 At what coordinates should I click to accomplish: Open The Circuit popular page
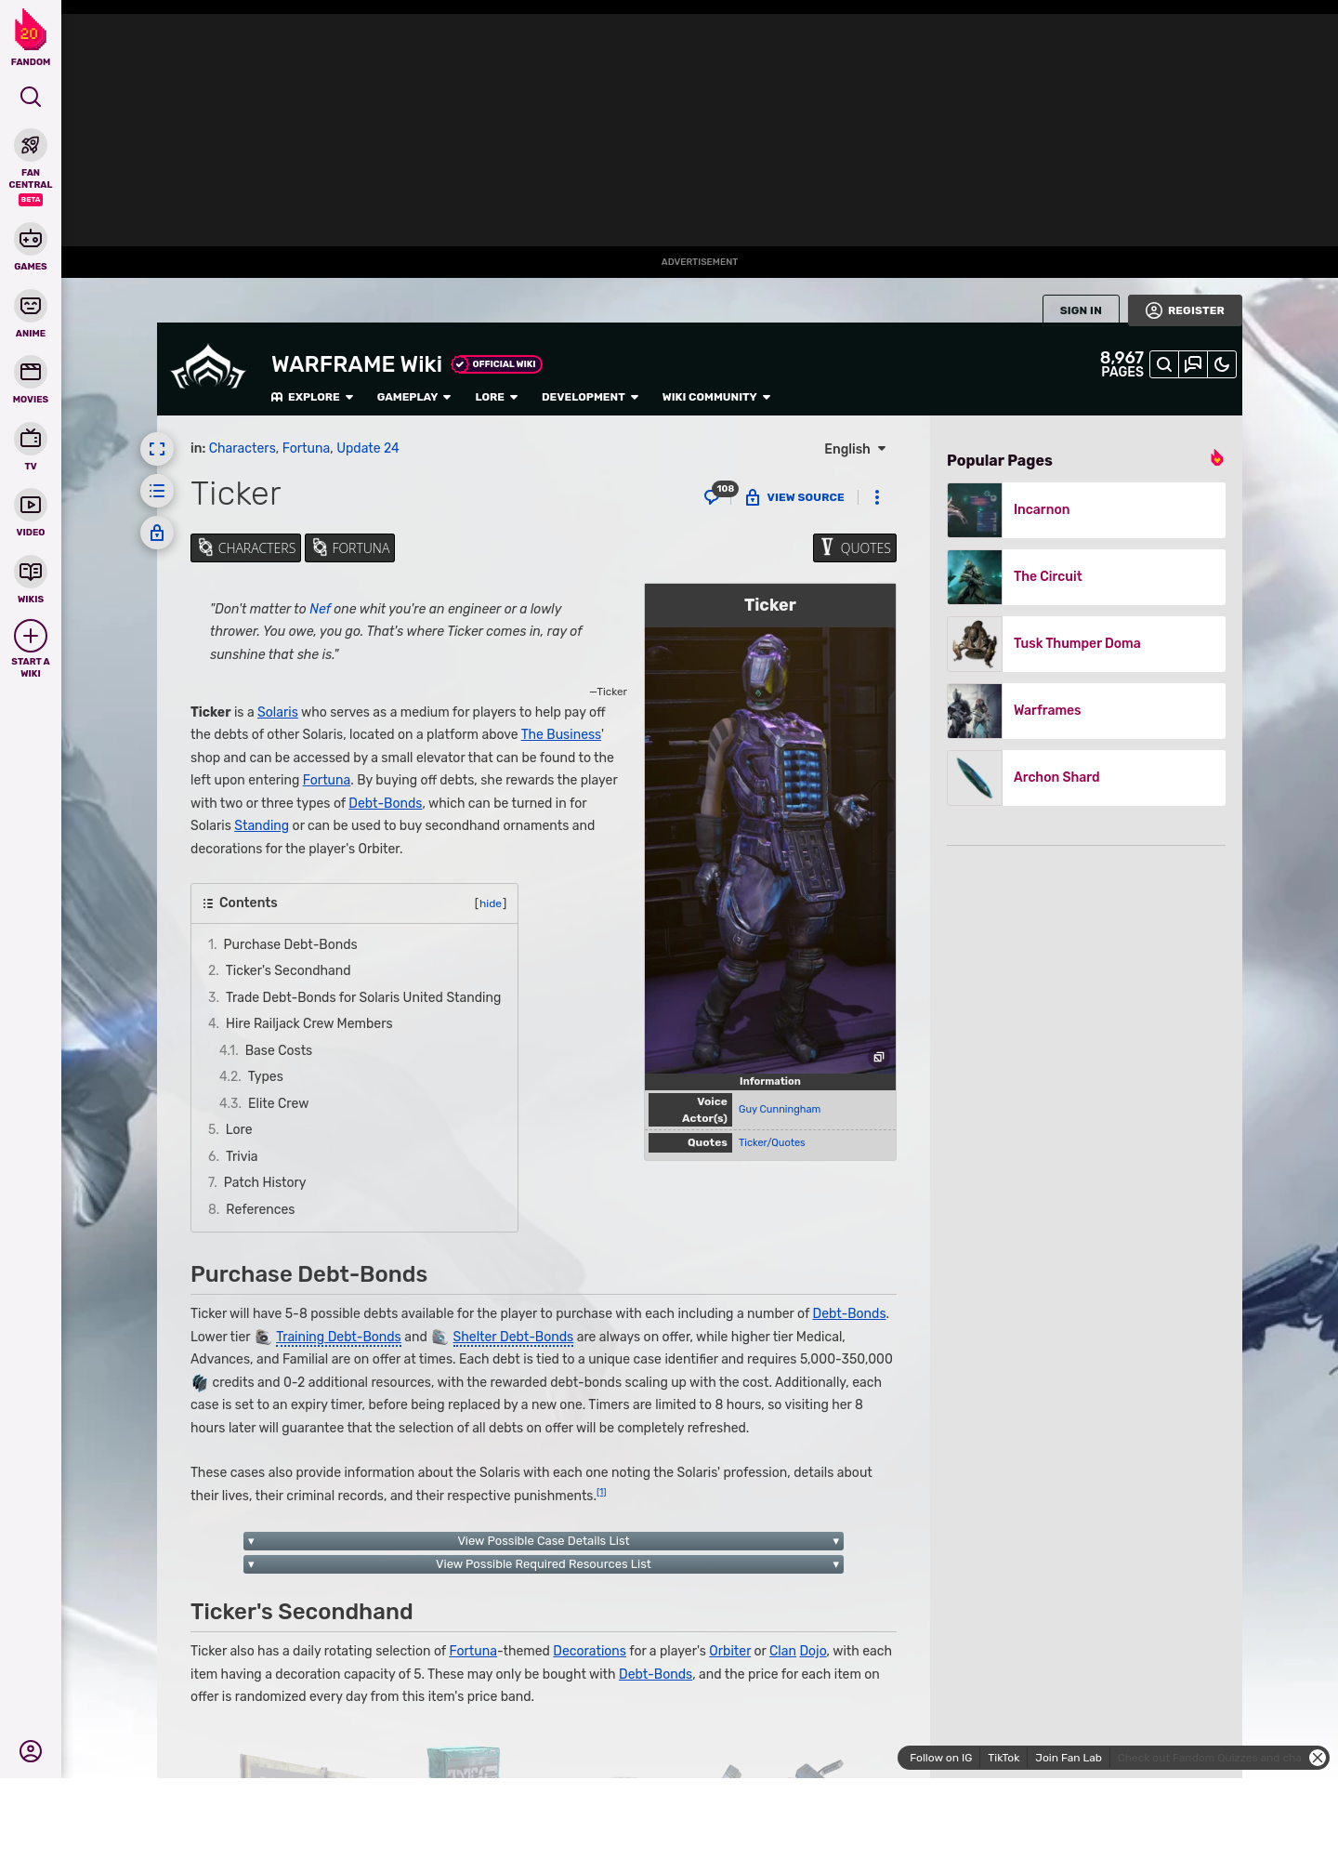1086,577
